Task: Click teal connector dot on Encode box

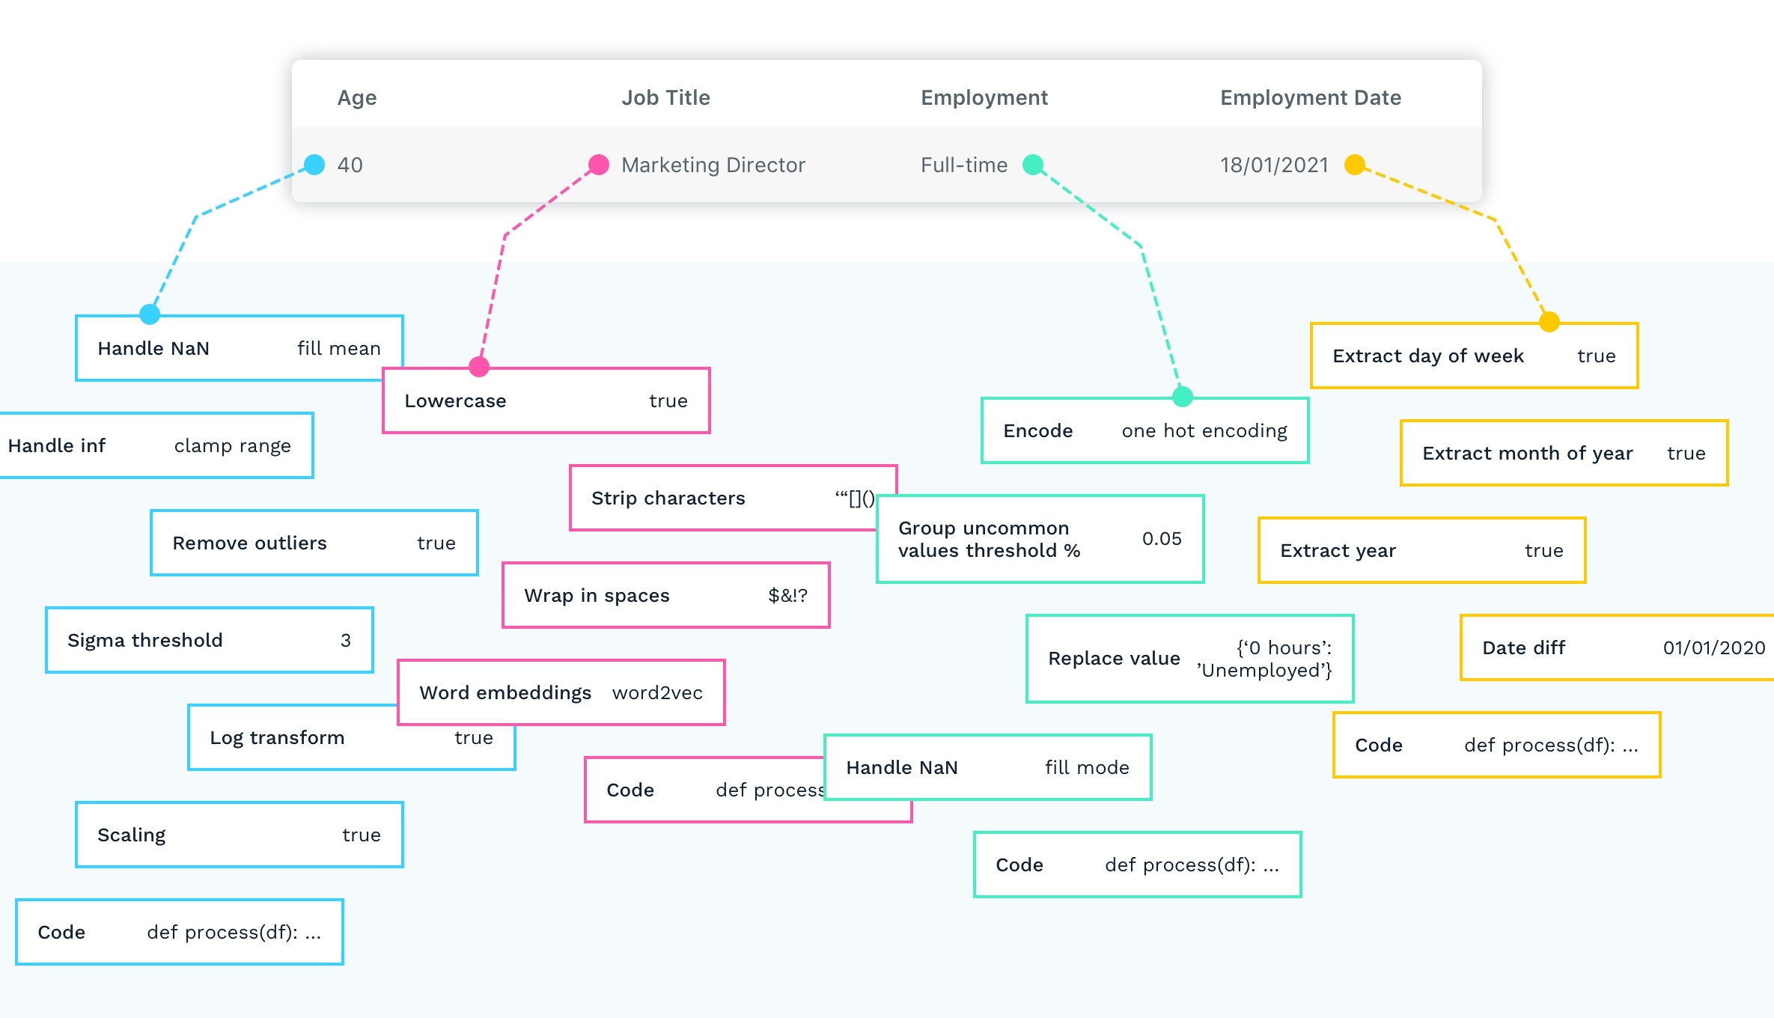Action: click(1183, 397)
